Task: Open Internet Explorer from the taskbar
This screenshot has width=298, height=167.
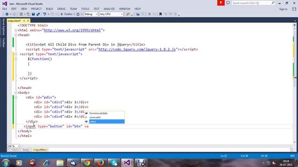Action: 46,163
